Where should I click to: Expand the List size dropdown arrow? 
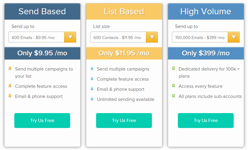(x=152, y=37)
